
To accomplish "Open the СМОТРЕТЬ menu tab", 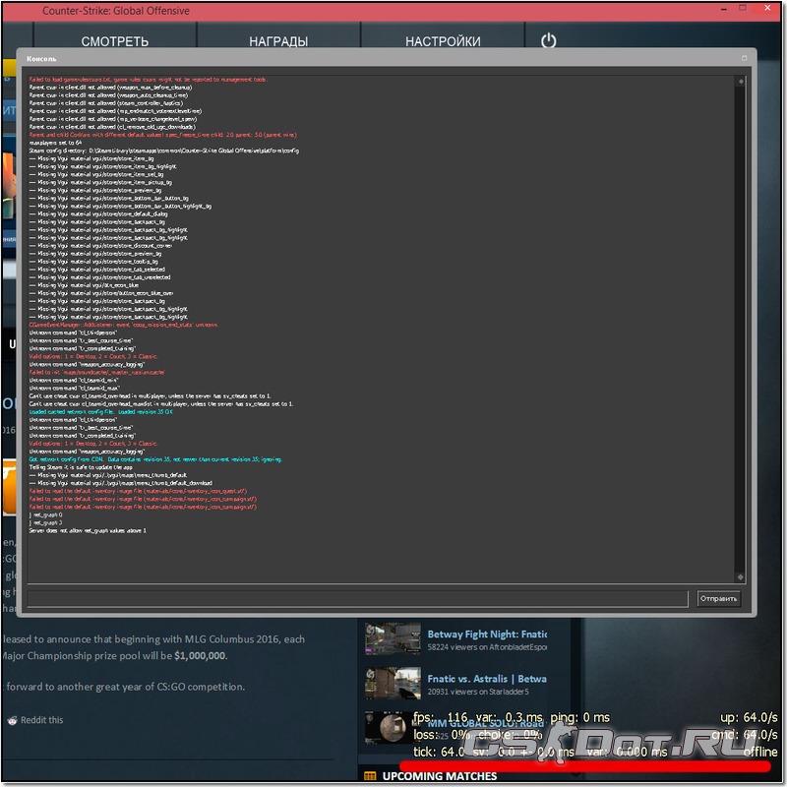I will [115, 41].
